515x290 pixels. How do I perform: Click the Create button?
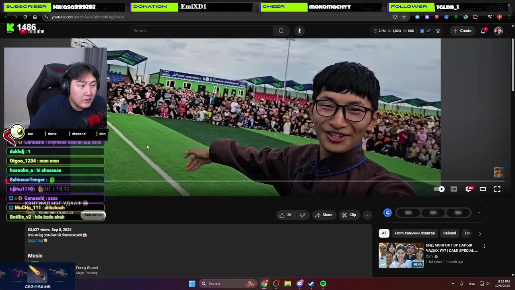[462, 31]
